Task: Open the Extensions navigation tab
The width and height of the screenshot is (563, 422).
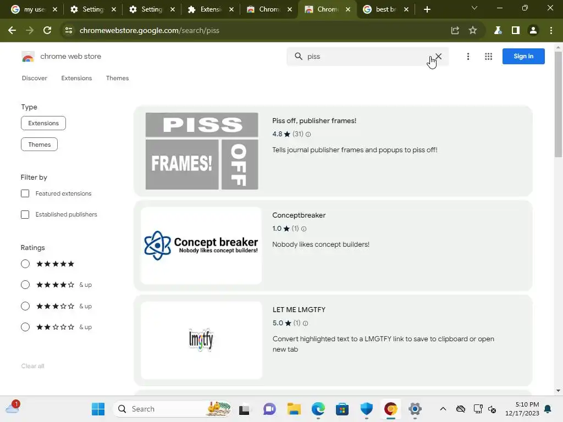Action: click(x=76, y=78)
